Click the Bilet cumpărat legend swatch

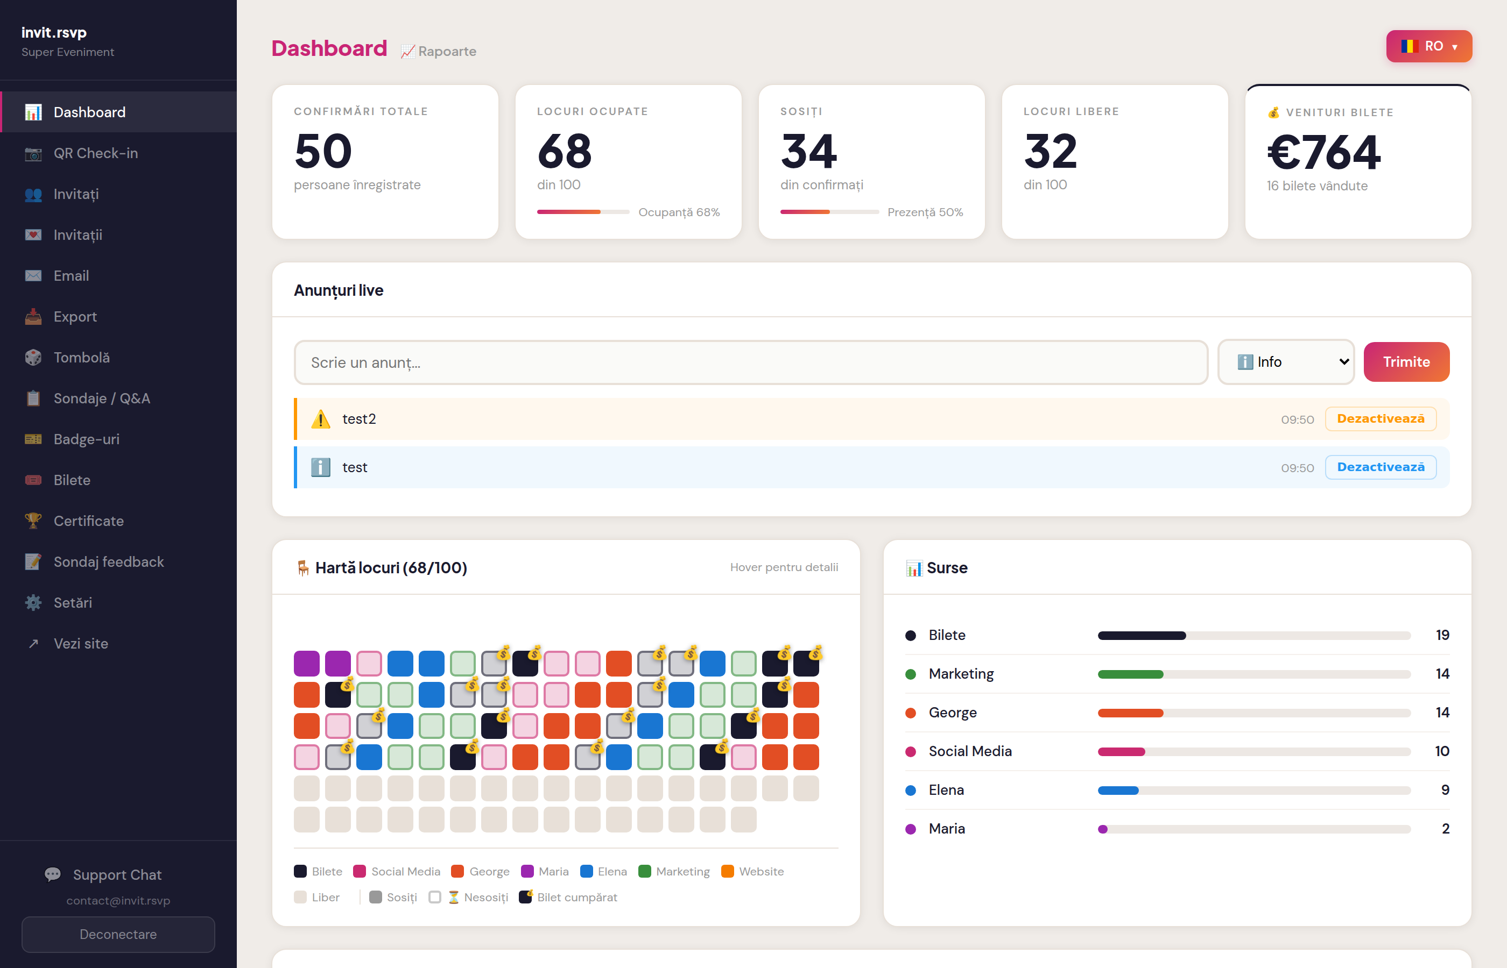[x=525, y=897]
